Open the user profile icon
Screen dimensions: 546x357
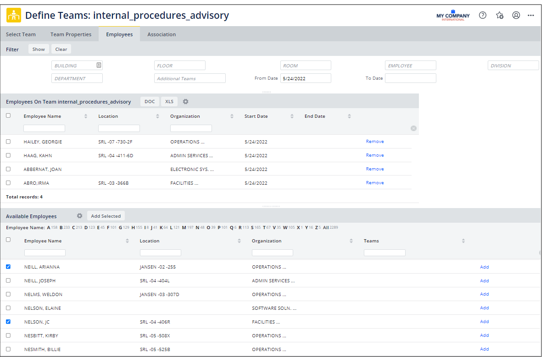click(516, 15)
